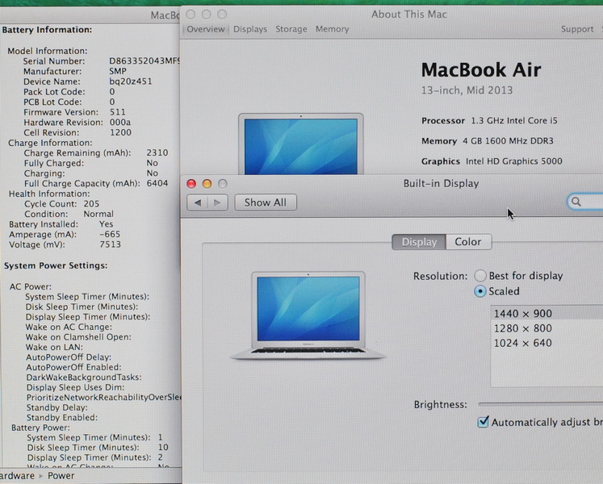This screenshot has width=603, height=484.
Task: Click the Full Charge Capacity value 6404
Action: (157, 183)
